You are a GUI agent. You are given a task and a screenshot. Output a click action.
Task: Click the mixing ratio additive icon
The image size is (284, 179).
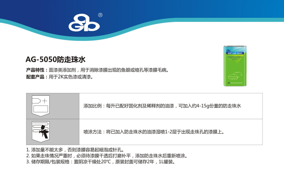click(x=41, y=106)
